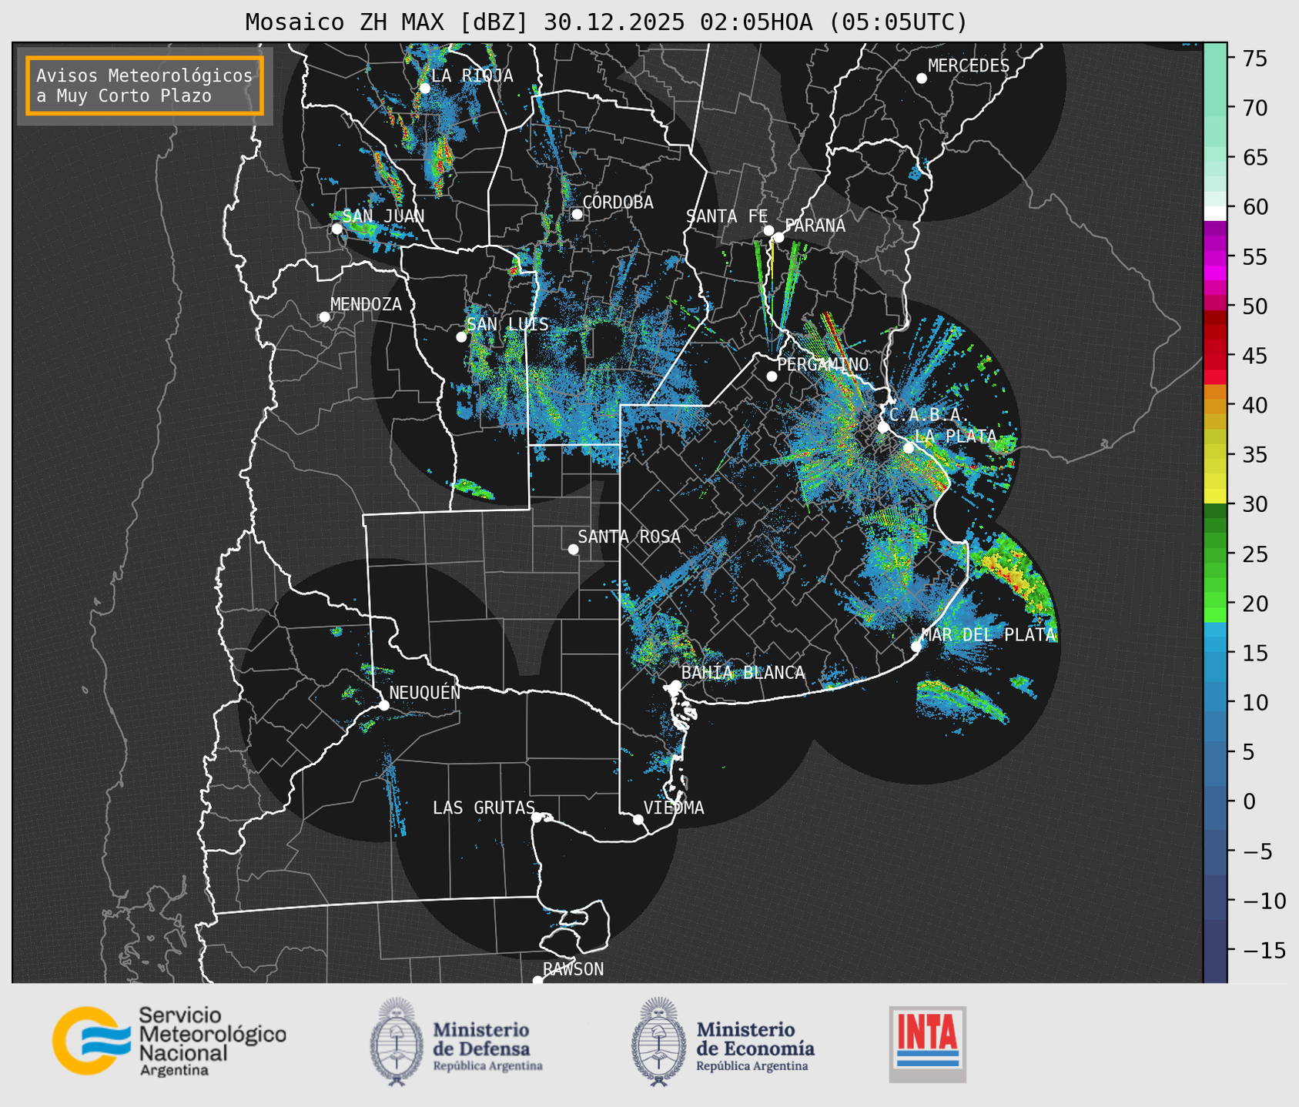Click the 20 value on the colorbar scale
This screenshot has height=1107, width=1299.
(x=1255, y=604)
